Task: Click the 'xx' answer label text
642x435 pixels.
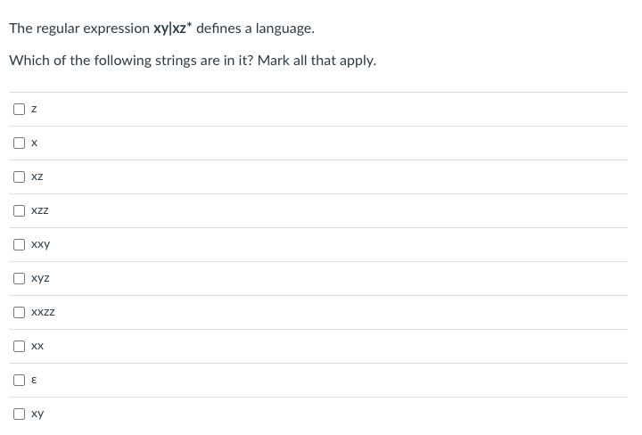Action: click(x=37, y=347)
